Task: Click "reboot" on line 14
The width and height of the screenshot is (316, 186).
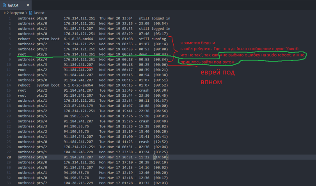Action: (x=24, y=85)
